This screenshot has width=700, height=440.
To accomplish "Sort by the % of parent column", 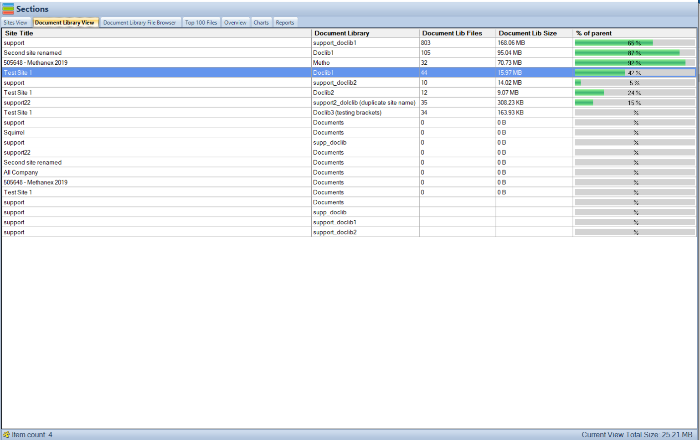I will pyautogui.click(x=592, y=33).
